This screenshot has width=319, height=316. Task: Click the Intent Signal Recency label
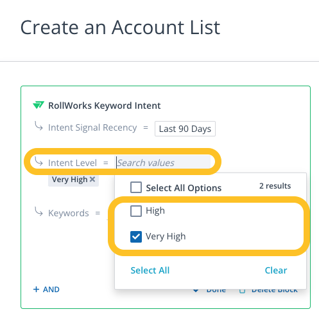pyautogui.click(x=92, y=127)
